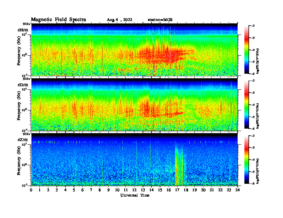Click time tick label 17 on the x-axis
The height and width of the screenshot is (218, 283).
click(x=178, y=190)
